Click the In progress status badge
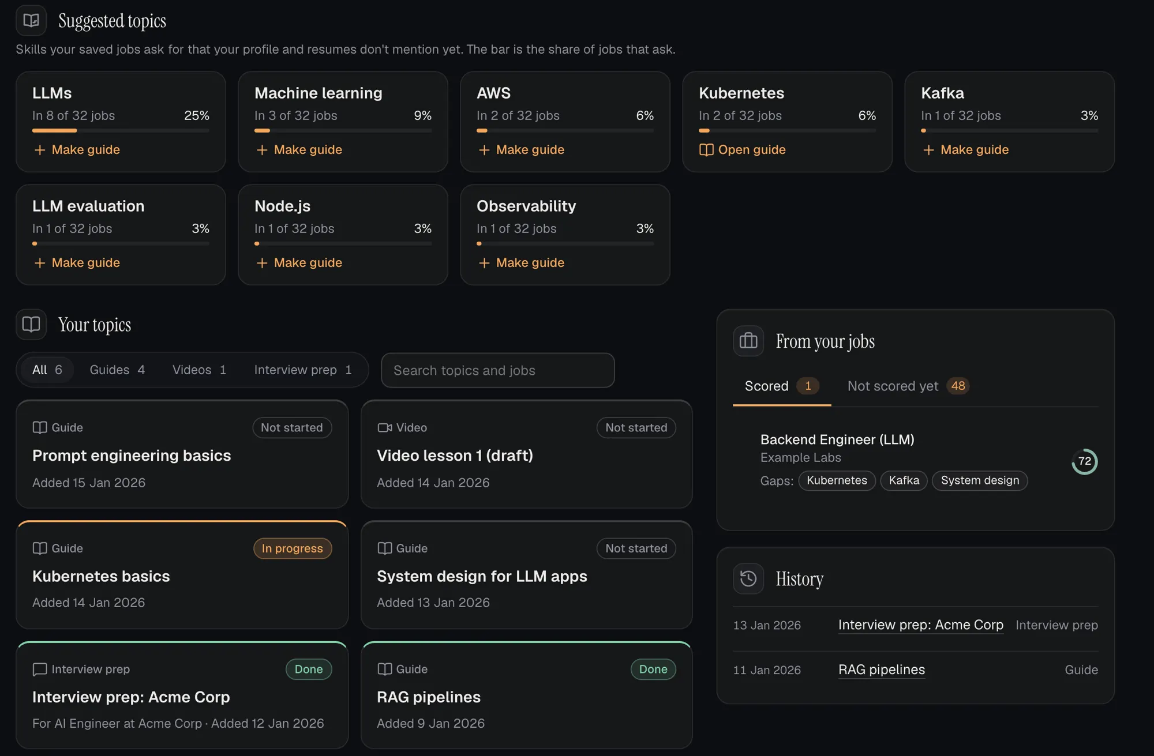This screenshot has width=1154, height=756. pos(293,548)
